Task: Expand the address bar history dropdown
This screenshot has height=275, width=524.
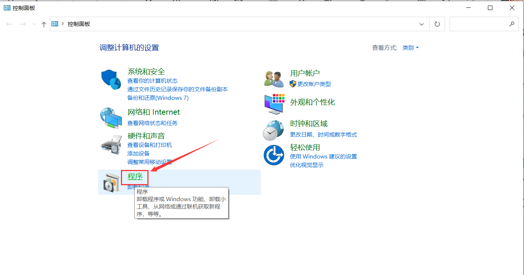Action: 422,24
